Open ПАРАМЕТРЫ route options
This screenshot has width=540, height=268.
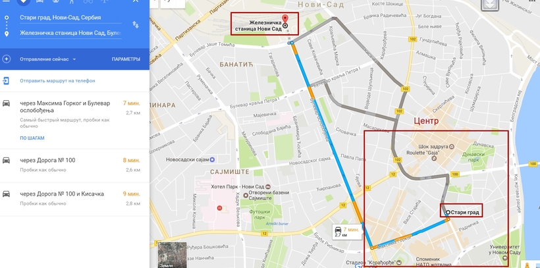point(126,59)
